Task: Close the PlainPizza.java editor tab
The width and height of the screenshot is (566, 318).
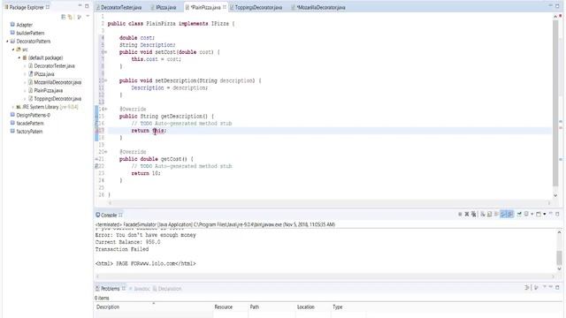Action: tap(225, 7)
